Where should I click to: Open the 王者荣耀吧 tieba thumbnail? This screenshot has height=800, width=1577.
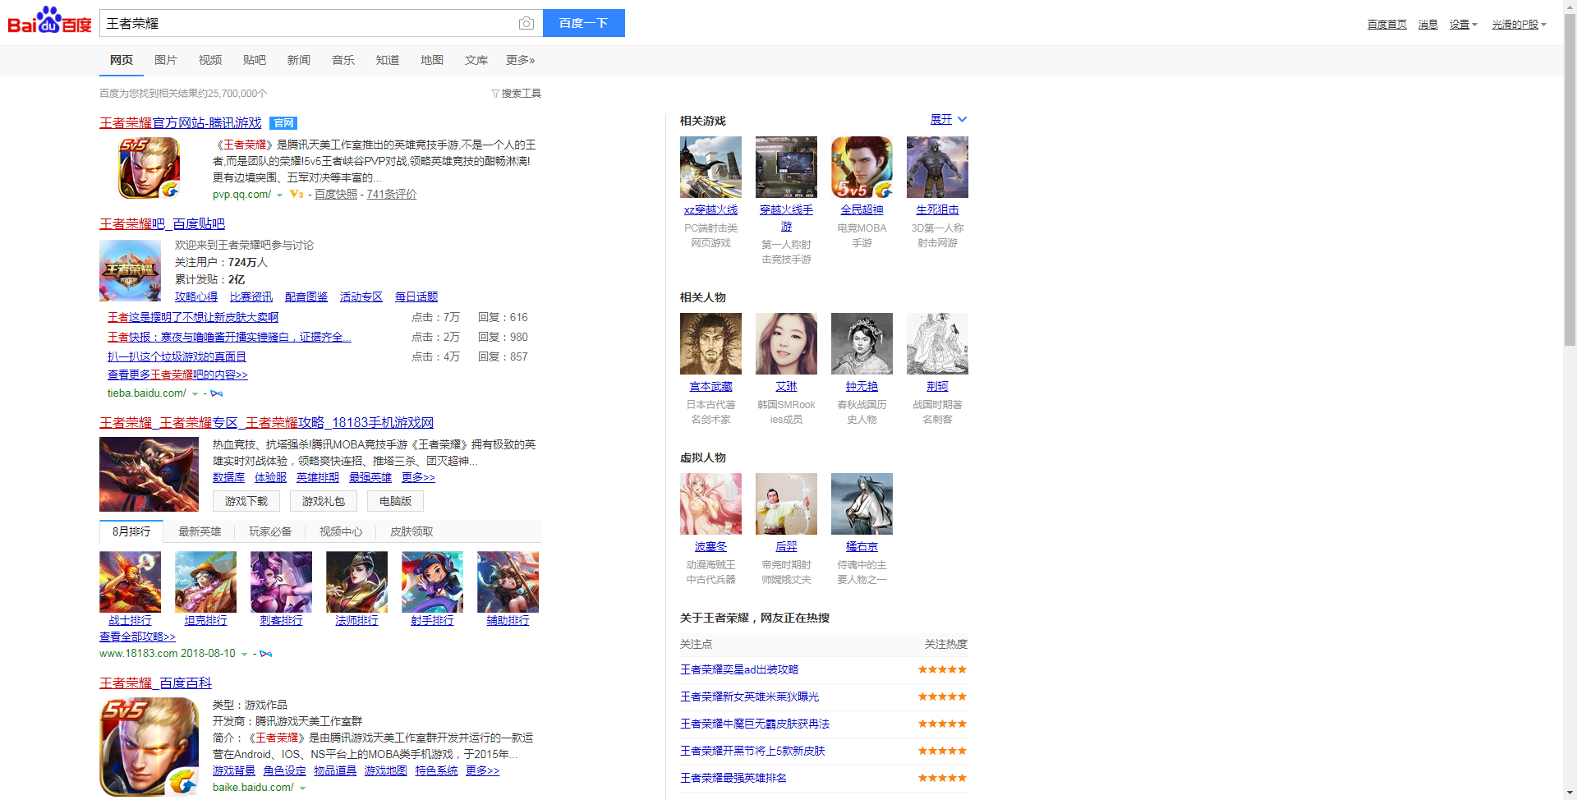(x=130, y=270)
